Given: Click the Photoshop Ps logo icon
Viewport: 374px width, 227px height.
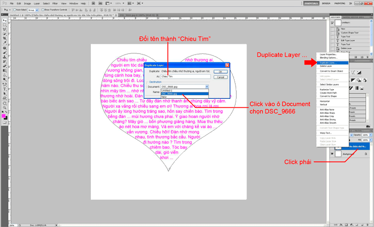Looking at the screenshot, I should click(x=4, y=3).
